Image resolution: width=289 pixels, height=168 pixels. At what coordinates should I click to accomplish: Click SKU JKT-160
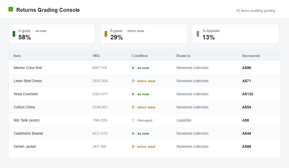[x=99, y=146]
